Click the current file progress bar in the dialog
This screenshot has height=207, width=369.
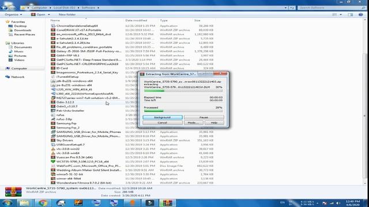click(x=183, y=91)
